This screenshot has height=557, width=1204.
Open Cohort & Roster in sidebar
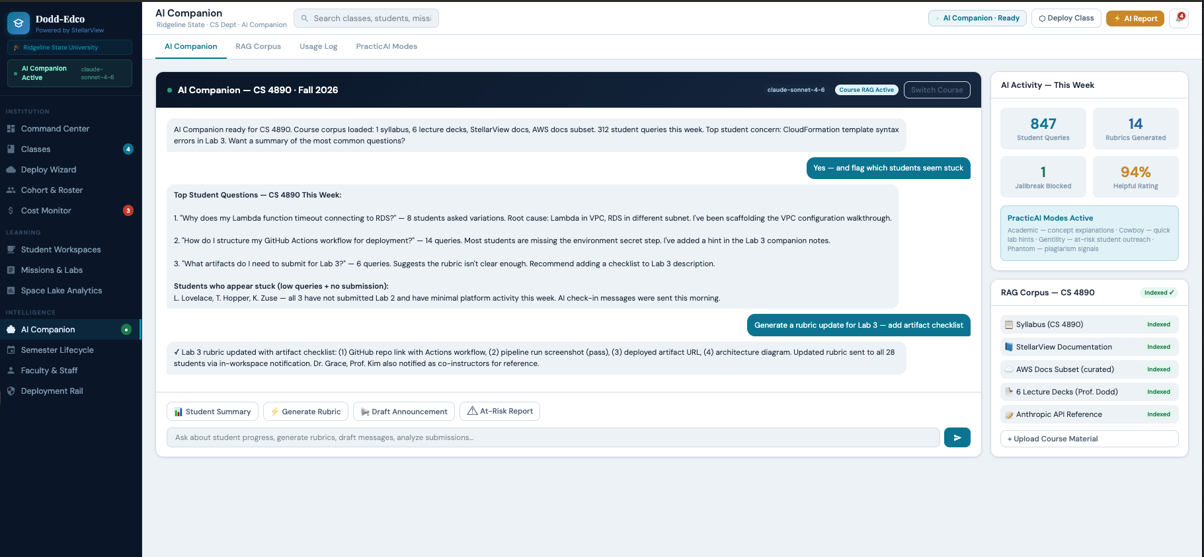(x=52, y=190)
